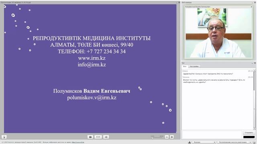Image resolution: width=257 pixels, height=144 pixels.
Task: Advance to the next slide with right arrow
Action: point(106,137)
